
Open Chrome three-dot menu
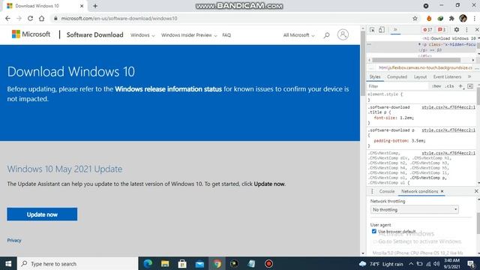(474, 18)
